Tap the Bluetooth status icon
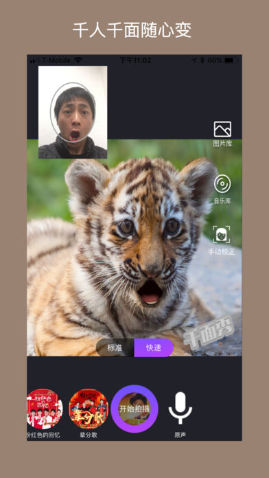Screen dimensions: 269x478 point(202,60)
